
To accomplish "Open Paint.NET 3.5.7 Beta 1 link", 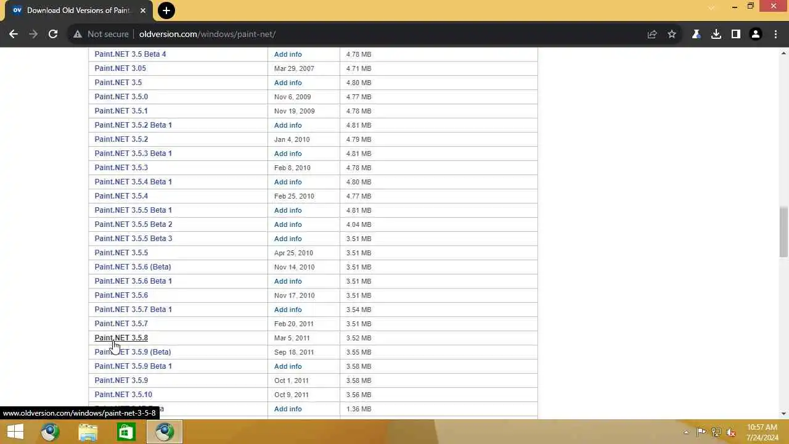I will click(133, 310).
